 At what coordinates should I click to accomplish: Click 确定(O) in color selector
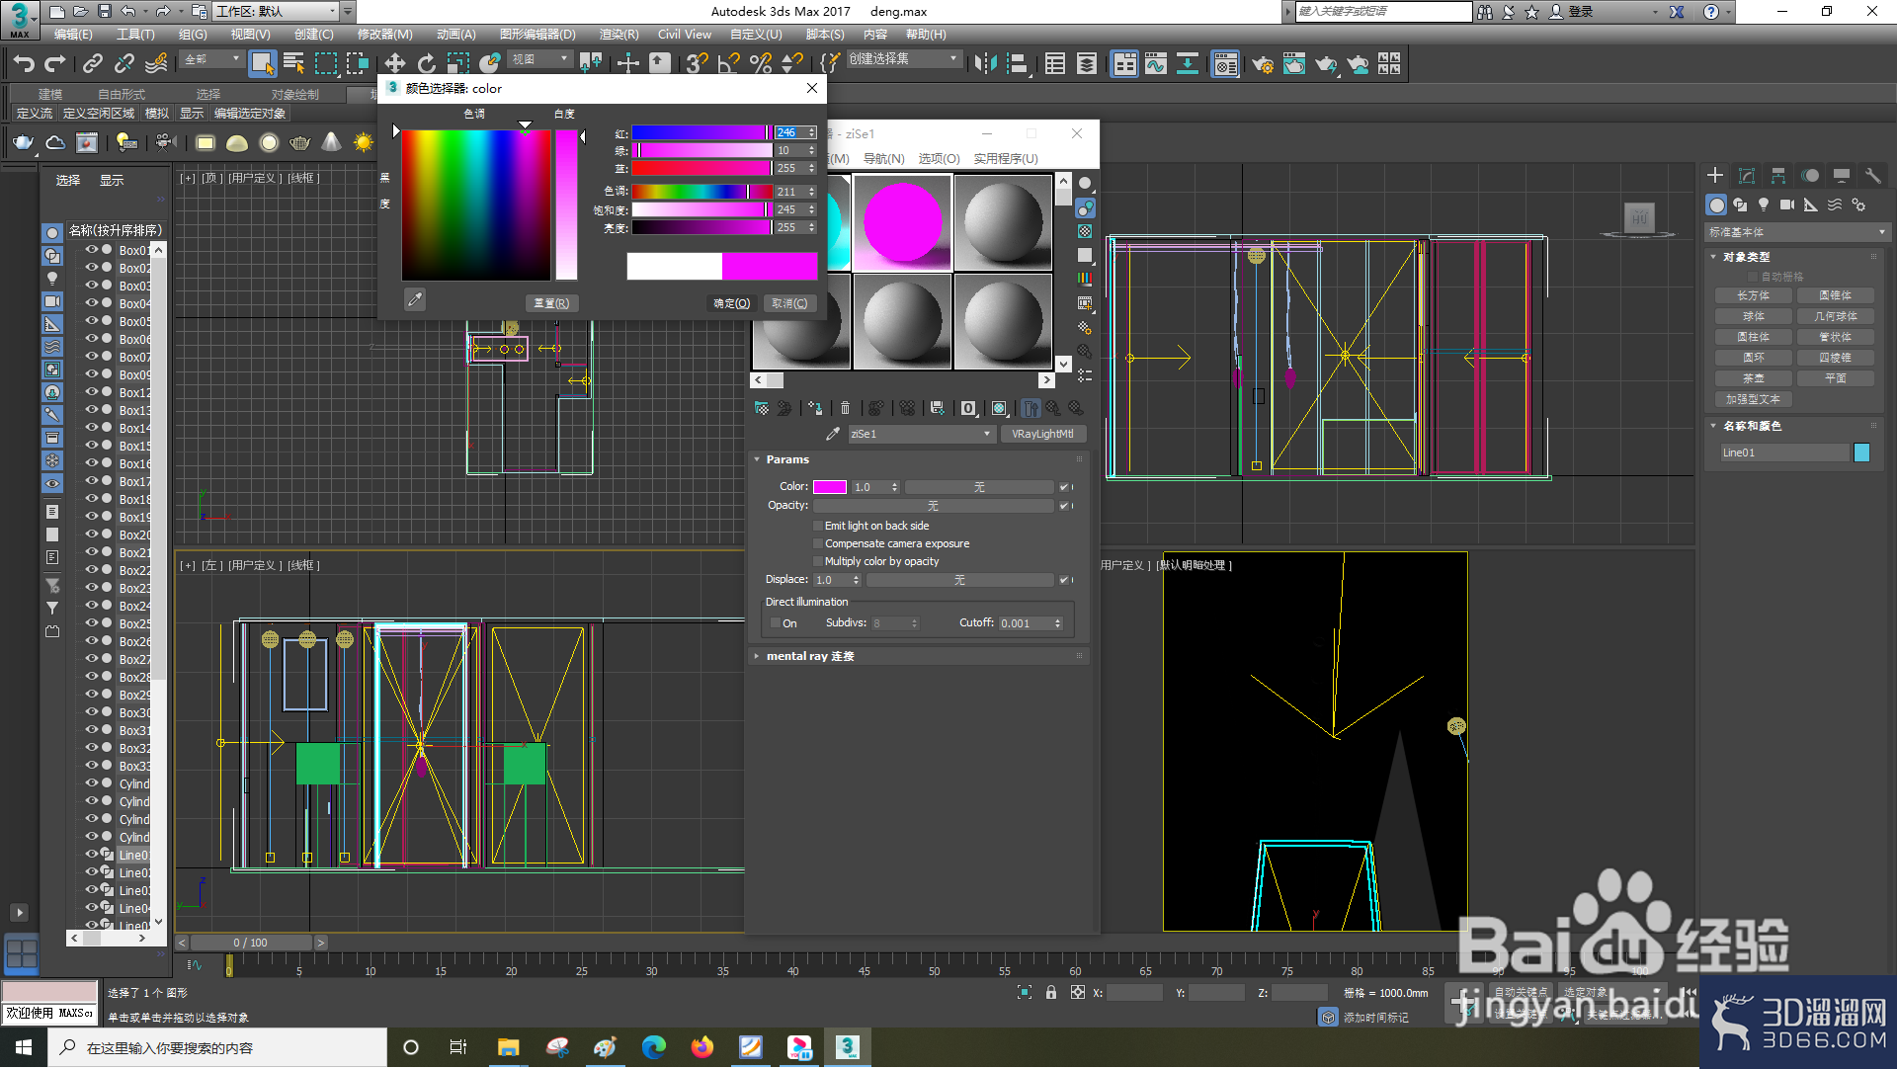point(732,303)
